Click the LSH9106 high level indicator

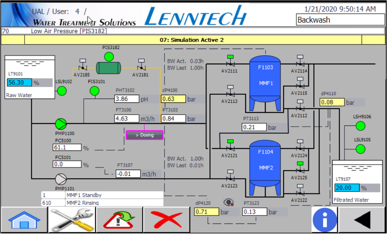coord(360,126)
